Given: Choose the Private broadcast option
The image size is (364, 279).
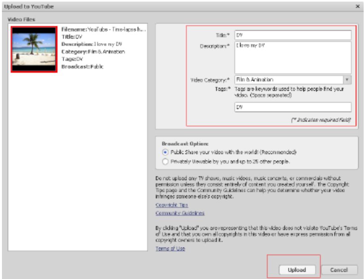Looking at the screenshot, I should coord(165,162).
